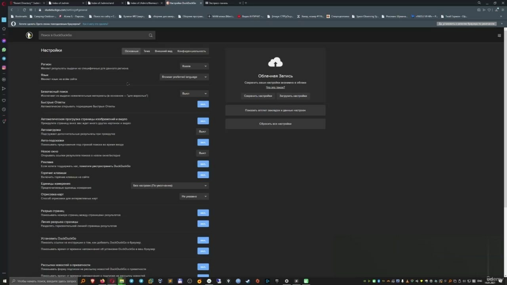Click the cloud upload icon
Image resolution: width=507 pixels, height=285 pixels.
pyautogui.click(x=275, y=62)
